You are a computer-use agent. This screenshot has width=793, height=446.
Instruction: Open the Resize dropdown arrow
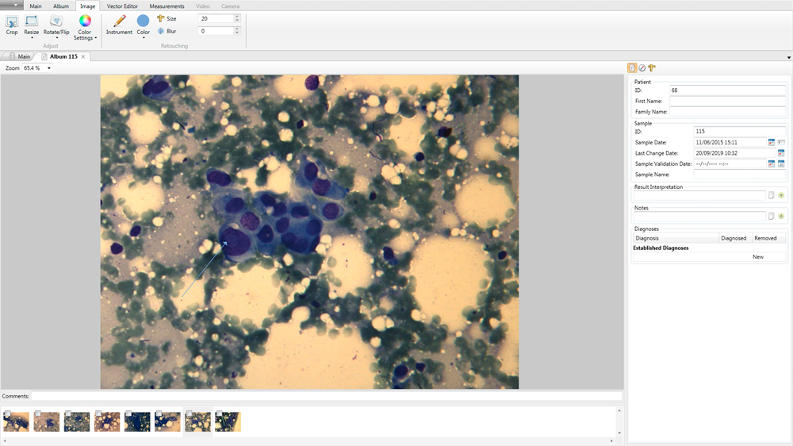pos(32,38)
